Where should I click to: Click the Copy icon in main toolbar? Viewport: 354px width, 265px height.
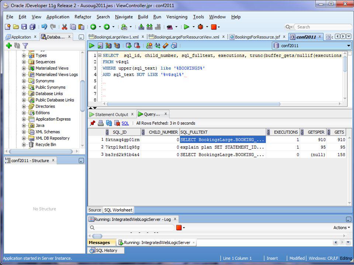click(73, 27)
